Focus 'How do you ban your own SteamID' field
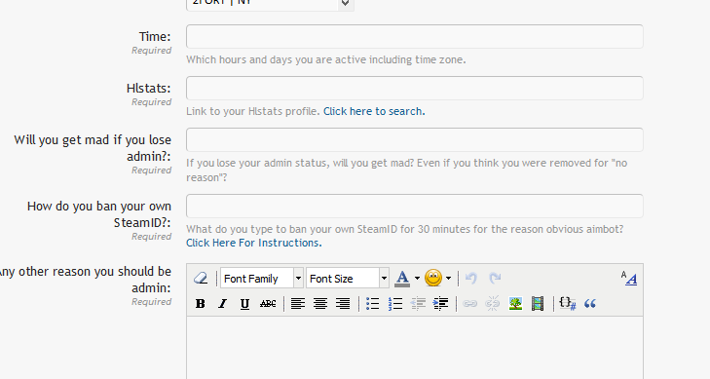 [x=414, y=206]
